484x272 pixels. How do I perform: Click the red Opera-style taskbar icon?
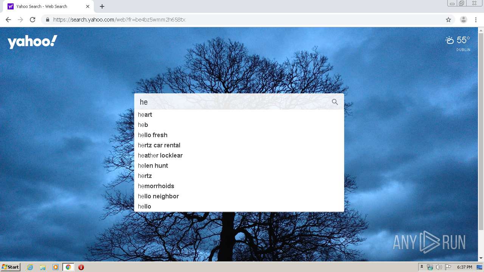pyautogui.click(x=81, y=267)
